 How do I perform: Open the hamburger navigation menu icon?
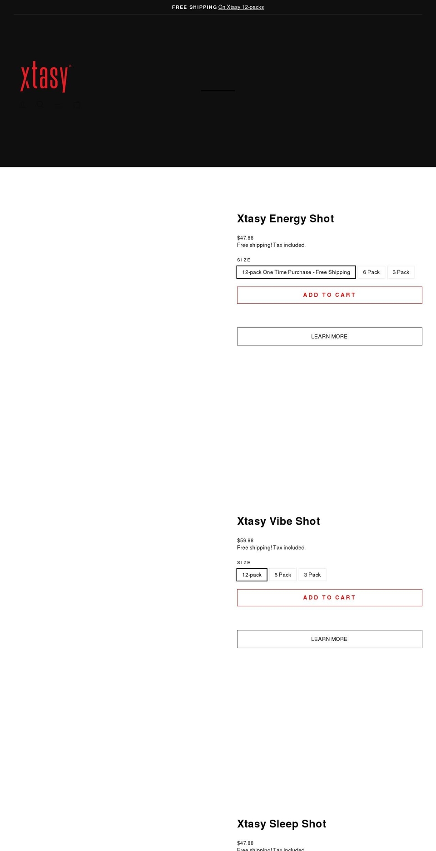coord(58,105)
